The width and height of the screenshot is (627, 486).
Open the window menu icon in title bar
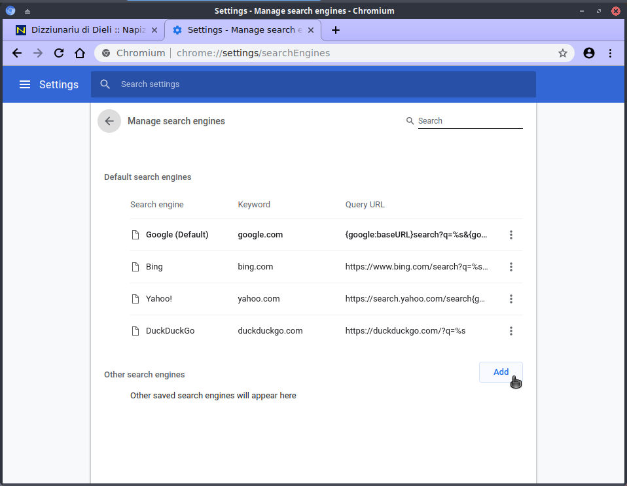10,10
